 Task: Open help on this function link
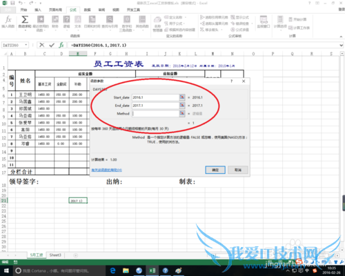click(107, 170)
